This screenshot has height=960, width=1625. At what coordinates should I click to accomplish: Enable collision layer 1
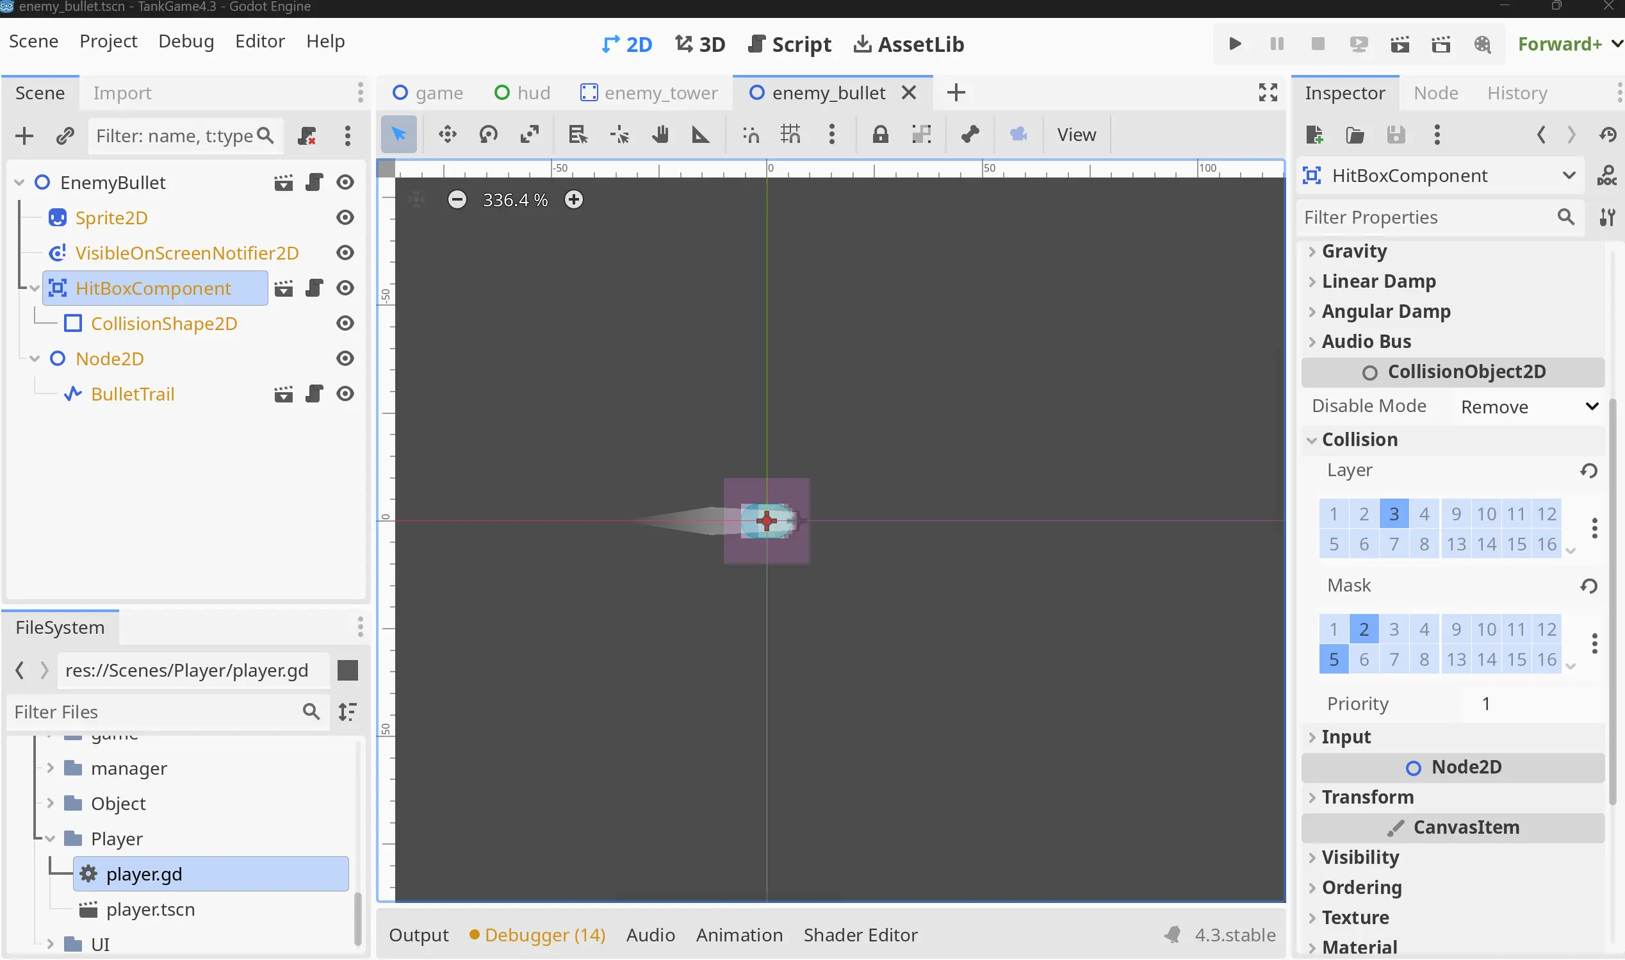(1334, 514)
